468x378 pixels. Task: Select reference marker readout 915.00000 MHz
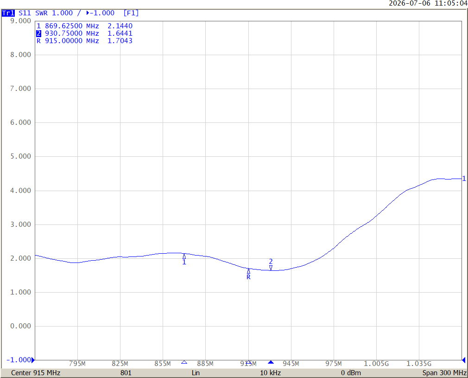point(72,41)
